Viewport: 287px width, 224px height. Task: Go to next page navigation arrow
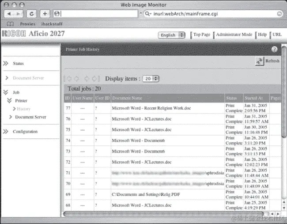(87, 79)
